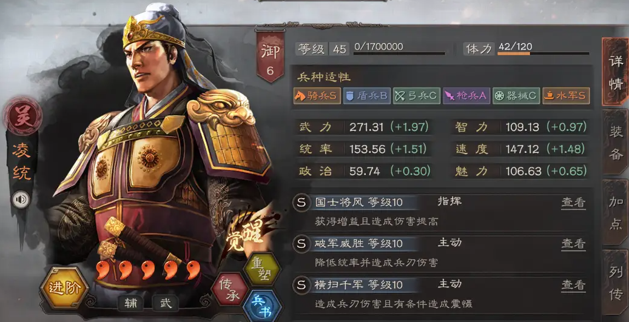This screenshot has width=629, height=322.
Task: Tap the hexagonal 进阶 advance icon
Action: [x=64, y=288]
